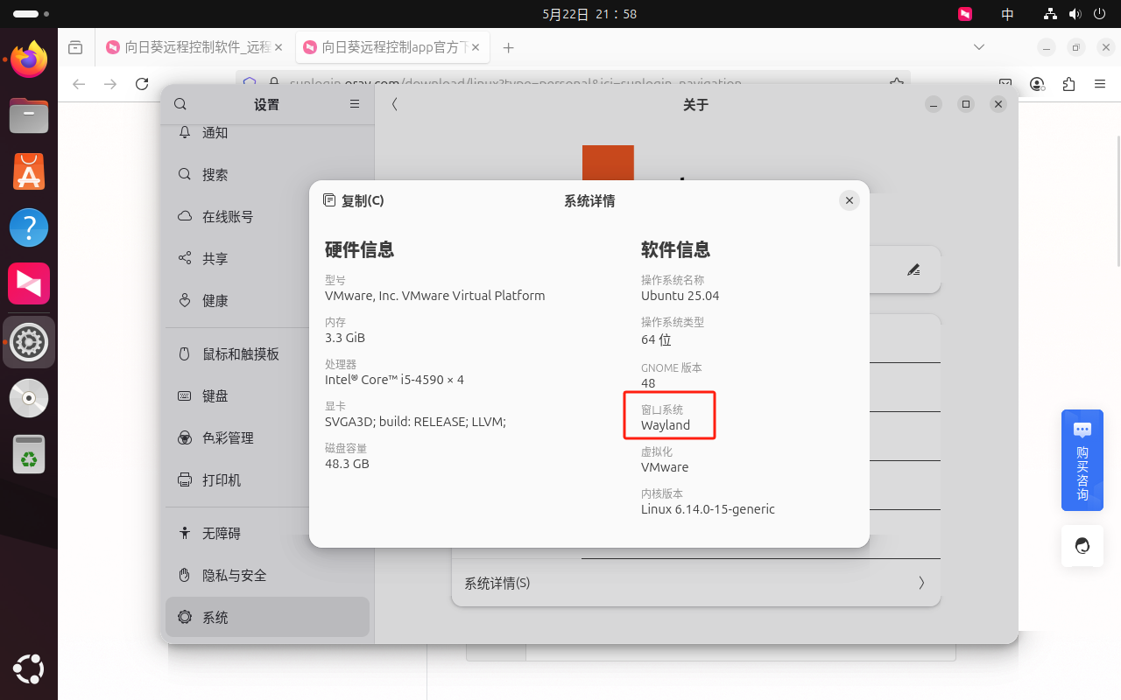The image size is (1121, 700).
Task: Select 健康 in Settings sidebar
Action: pos(267,300)
